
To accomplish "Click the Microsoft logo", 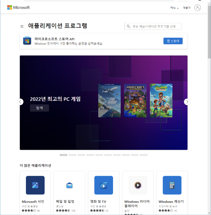I will click(18, 8).
